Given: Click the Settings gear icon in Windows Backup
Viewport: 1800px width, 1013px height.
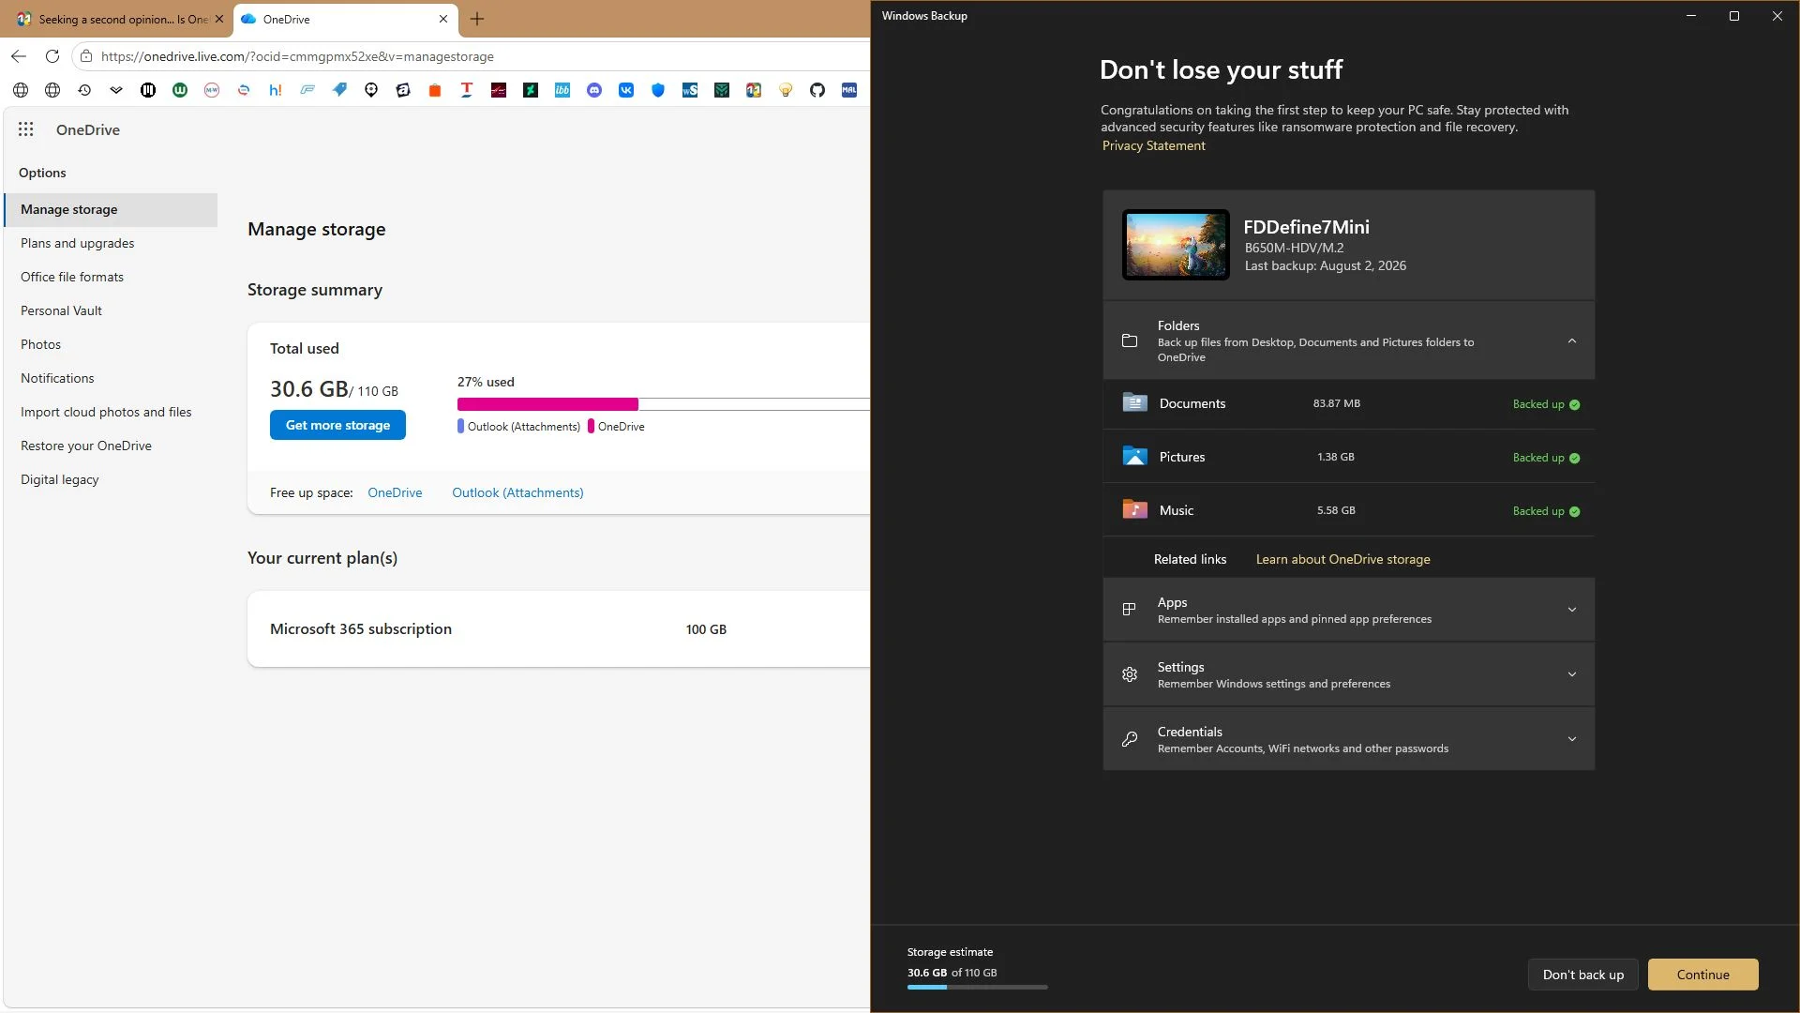Looking at the screenshot, I should [x=1130, y=674].
